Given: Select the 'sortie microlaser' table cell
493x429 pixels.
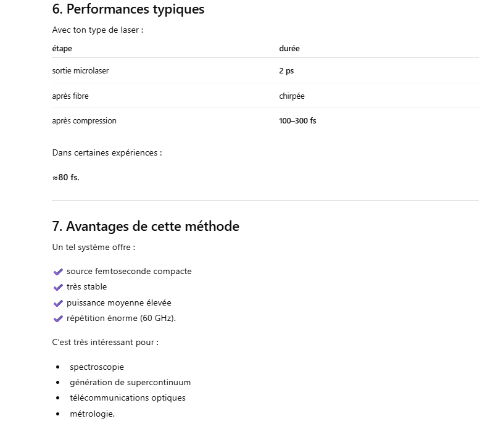Looking at the screenshot, I should (x=80, y=71).
